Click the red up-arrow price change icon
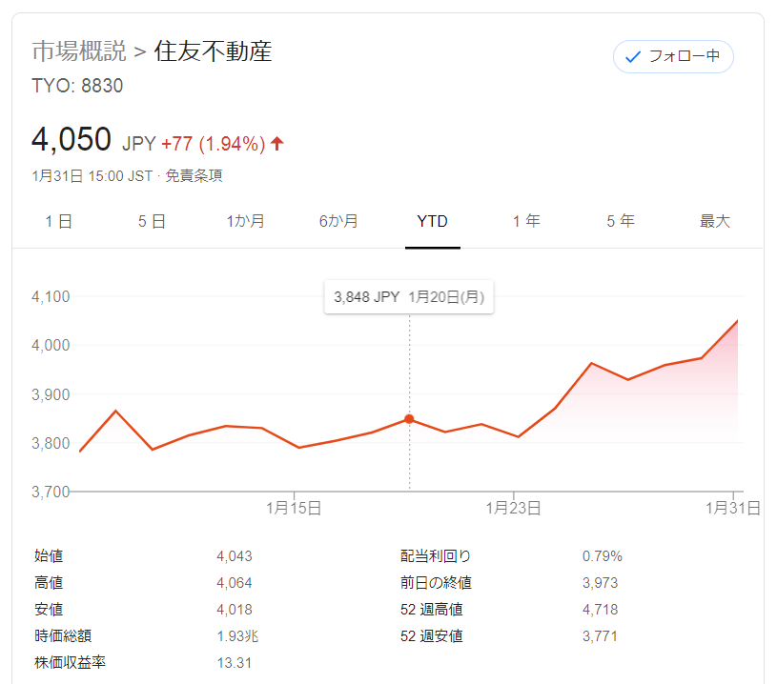This screenshot has width=777, height=684. (277, 144)
